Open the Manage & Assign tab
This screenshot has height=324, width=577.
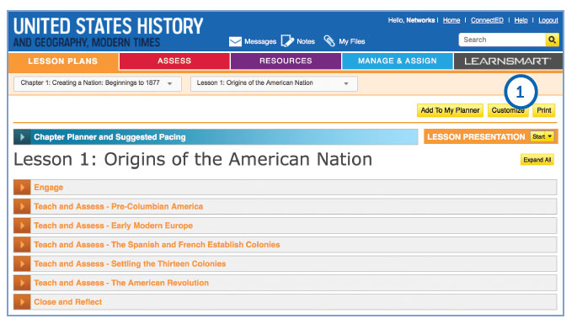398,61
